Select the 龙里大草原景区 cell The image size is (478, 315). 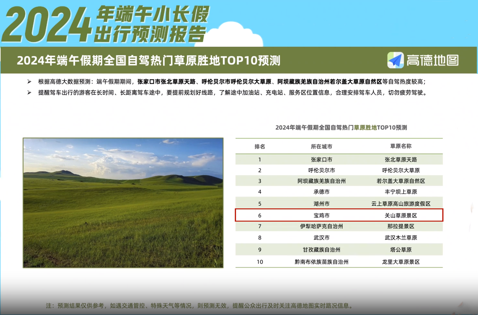401,262
